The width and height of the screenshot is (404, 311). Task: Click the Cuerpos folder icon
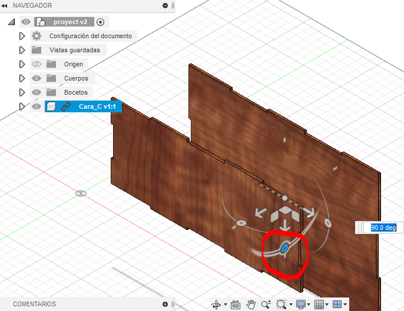(51, 78)
